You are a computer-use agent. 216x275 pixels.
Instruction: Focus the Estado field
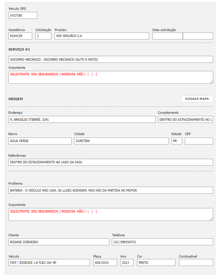(x=177, y=141)
